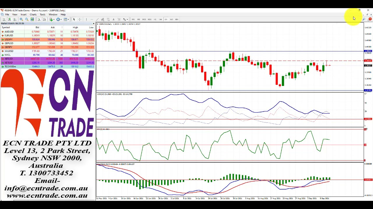Switch to M1 timeframe
This screenshot has width=373, height=209.
coord(133,19)
